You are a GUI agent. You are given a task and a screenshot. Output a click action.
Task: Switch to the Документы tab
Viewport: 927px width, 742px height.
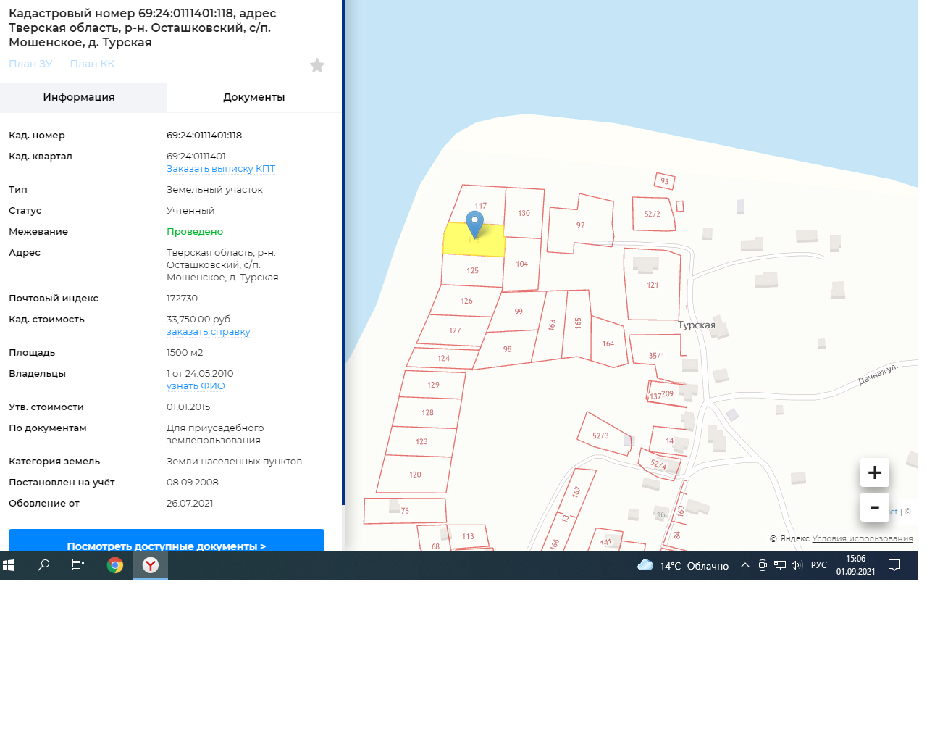pyautogui.click(x=253, y=97)
